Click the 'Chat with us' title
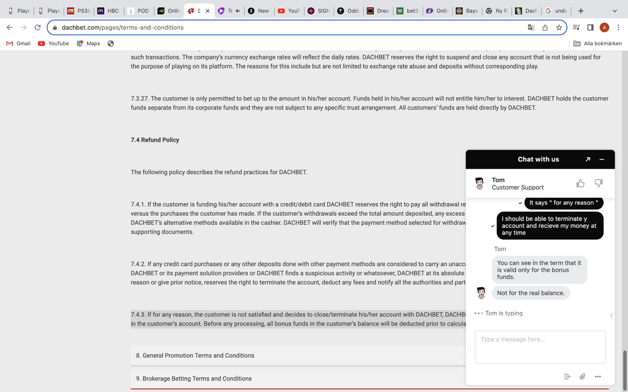The height and width of the screenshot is (392, 628). click(538, 159)
